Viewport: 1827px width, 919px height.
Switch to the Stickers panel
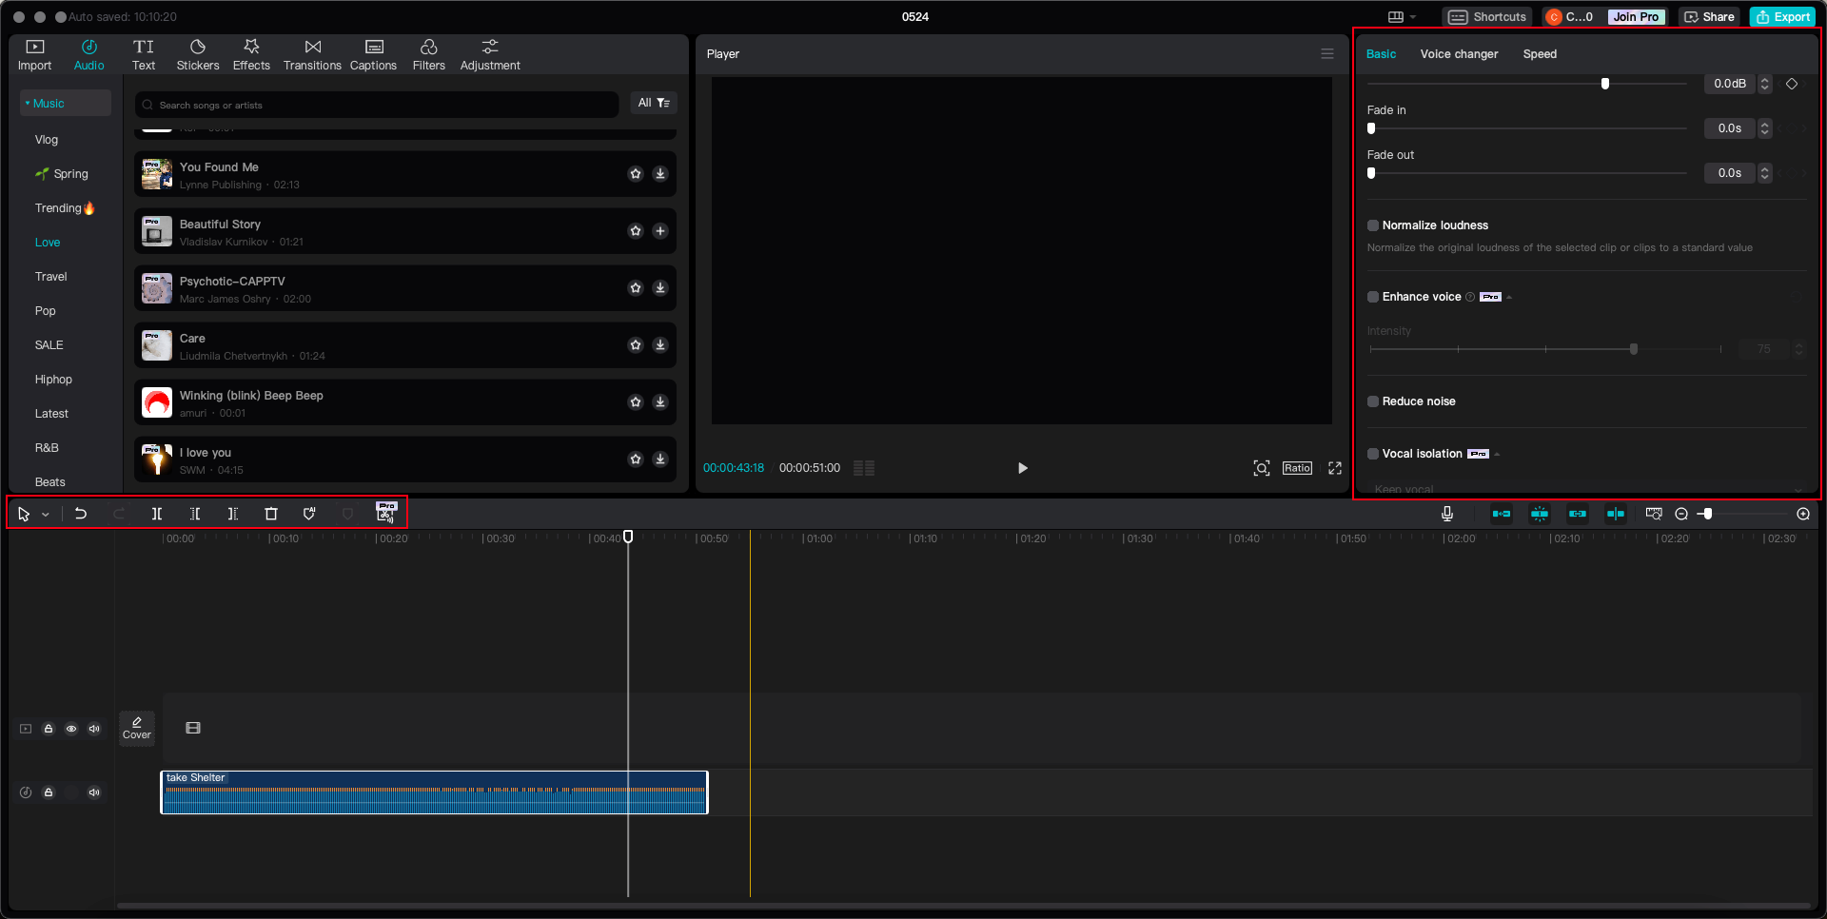[198, 53]
